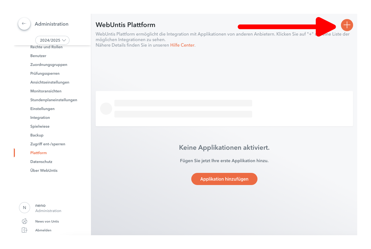The image size is (371, 249).
Task: Click the News von Untis icon
Action: [x=25, y=221]
